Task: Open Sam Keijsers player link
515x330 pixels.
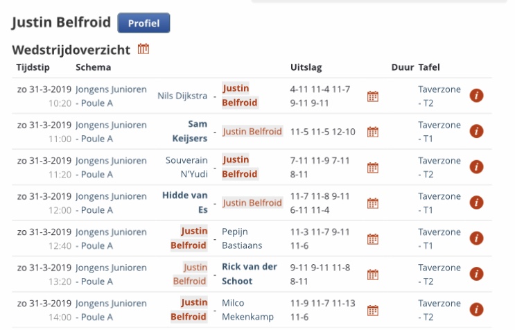Action: [190, 131]
